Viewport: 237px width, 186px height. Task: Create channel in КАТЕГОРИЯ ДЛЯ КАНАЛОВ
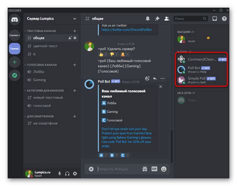pos(74,91)
